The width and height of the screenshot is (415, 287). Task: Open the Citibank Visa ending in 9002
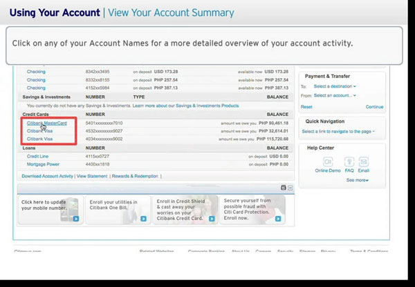pyautogui.click(x=39, y=139)
